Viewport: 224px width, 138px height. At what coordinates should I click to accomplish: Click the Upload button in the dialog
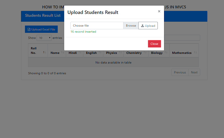[x=148, y=26]
